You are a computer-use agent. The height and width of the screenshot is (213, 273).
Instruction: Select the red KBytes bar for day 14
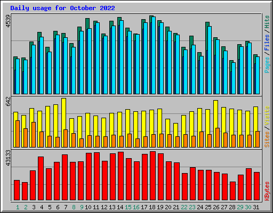click(x=121, y=176)
